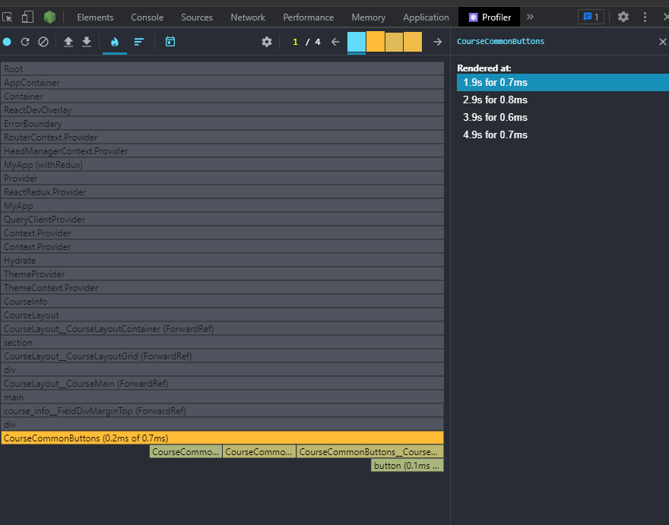The height and width of the screenshot is (525, 669).
Task: Go to the next commit
Action: point(437,42)
